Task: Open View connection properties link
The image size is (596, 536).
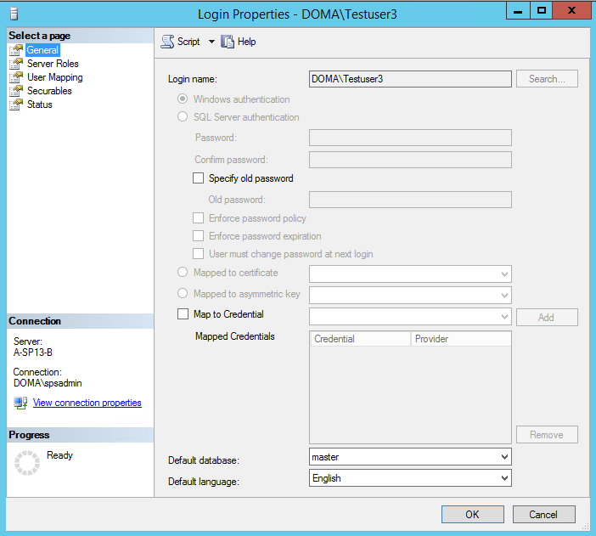Action: [87, 403]
